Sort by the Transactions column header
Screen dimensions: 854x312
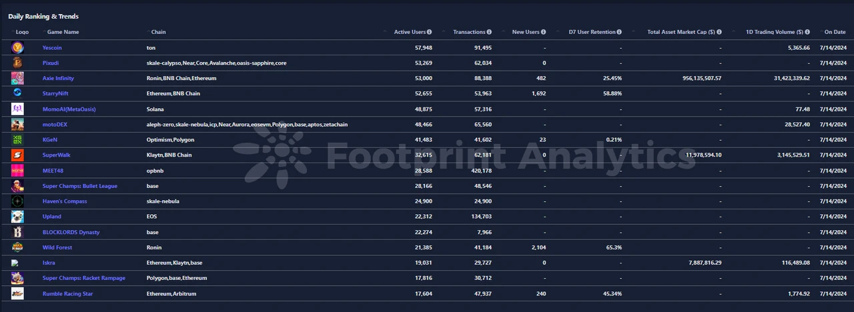pyautogui.click(x=469, y=32)
